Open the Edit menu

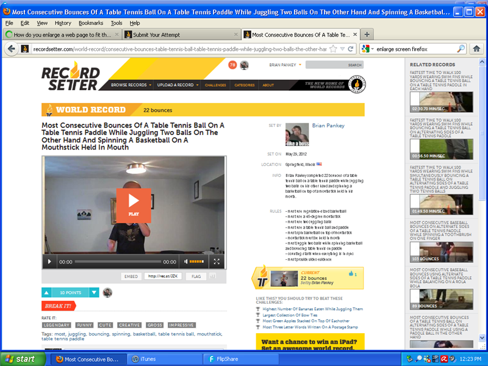24,23
